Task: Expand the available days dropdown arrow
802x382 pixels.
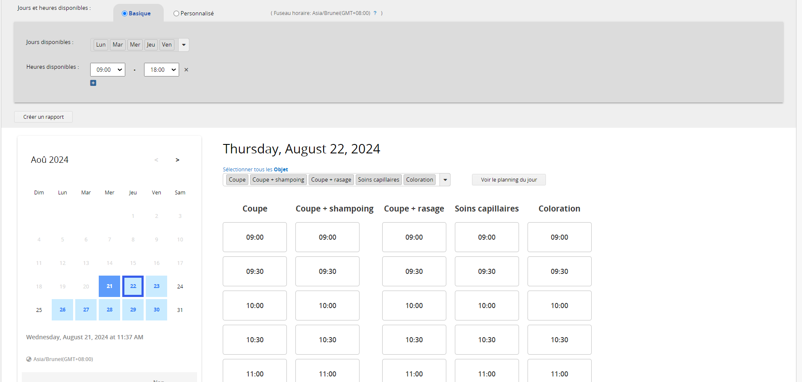Action: (184, 45)
